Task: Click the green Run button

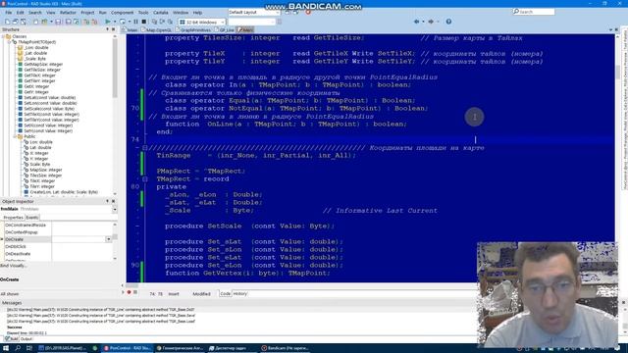Action: pyautogui.click(x=108, y=22)
